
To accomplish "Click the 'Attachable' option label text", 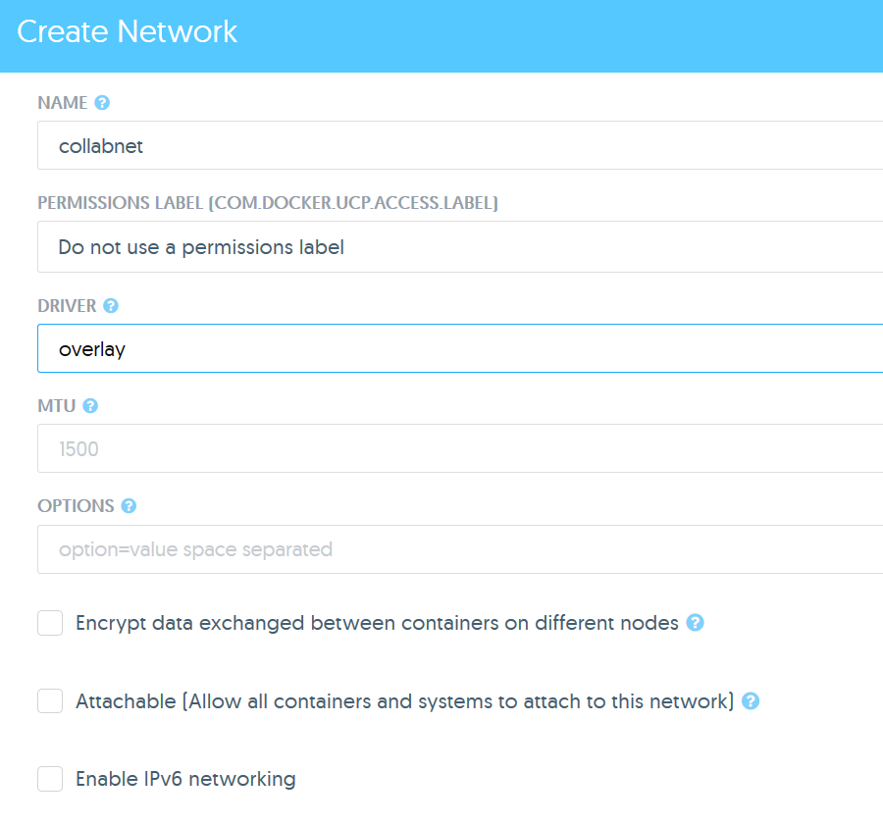I will point(404,701).
